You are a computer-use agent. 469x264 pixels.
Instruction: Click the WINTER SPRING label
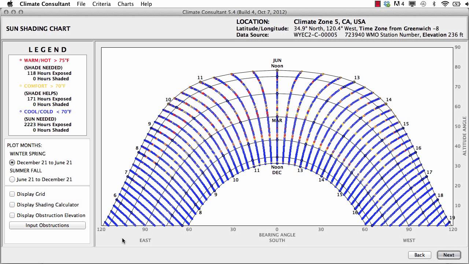[x=27, y=154]
